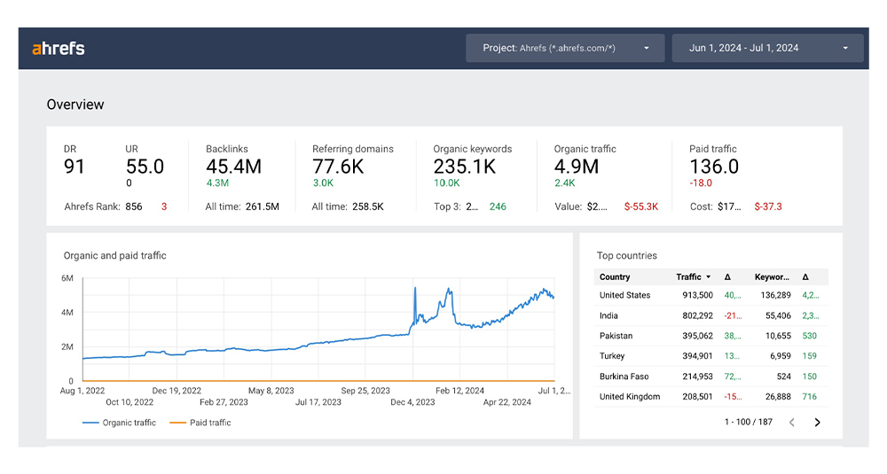
Task: Toggle Paid traffic legend item
Action: point(200,423)
